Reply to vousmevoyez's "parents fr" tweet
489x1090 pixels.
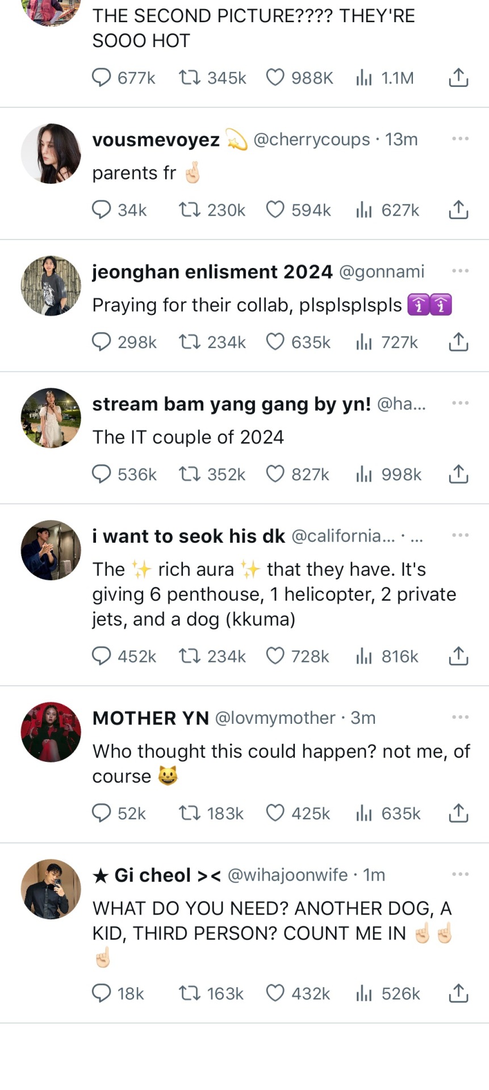[102, 210]
